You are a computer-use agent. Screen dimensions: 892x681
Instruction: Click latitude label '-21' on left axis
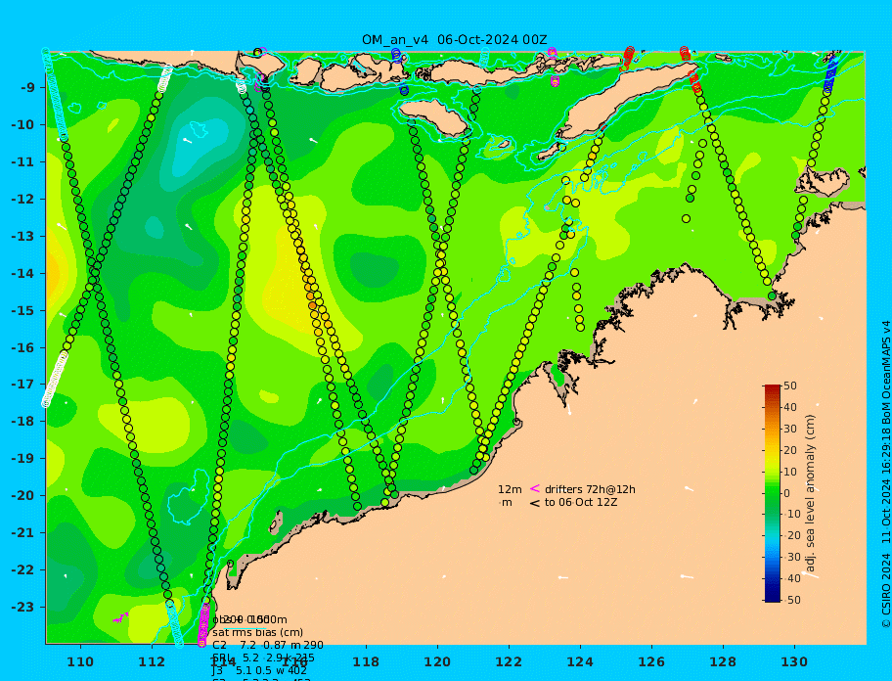(23, 533)
